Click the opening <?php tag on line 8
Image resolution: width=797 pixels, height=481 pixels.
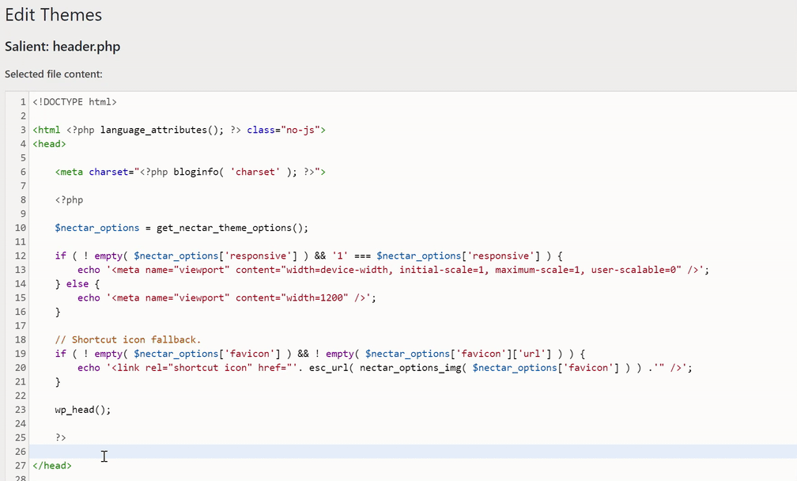click(x=69, y=200)
